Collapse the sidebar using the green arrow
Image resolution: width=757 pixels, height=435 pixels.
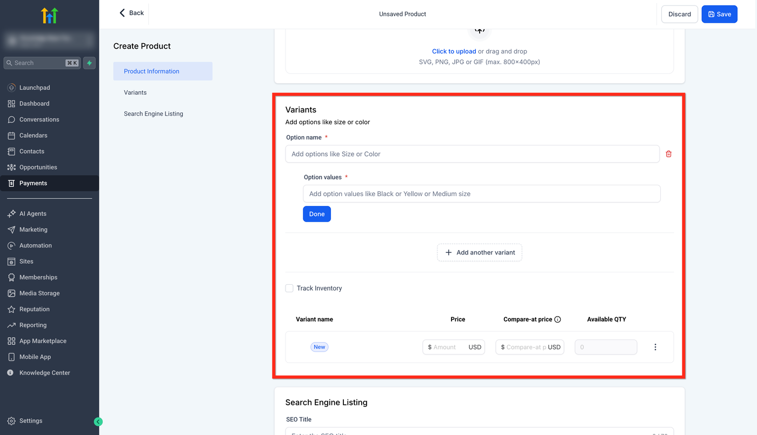coord(98,421)
